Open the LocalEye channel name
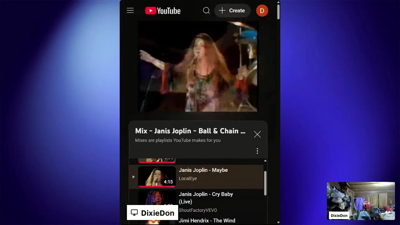 188,178
